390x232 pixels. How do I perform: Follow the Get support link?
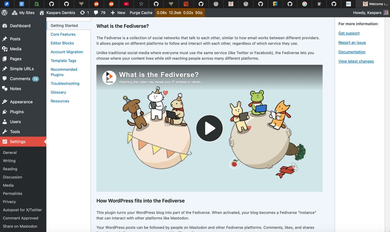pyautogui.click(x=349, y=33)
